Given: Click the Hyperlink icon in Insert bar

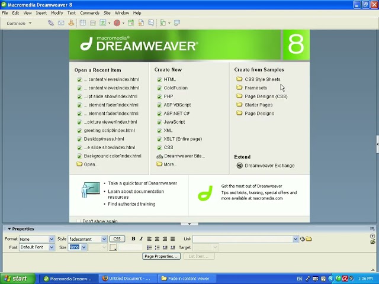Looking at the screenshot, I should (x=51, y=23).
